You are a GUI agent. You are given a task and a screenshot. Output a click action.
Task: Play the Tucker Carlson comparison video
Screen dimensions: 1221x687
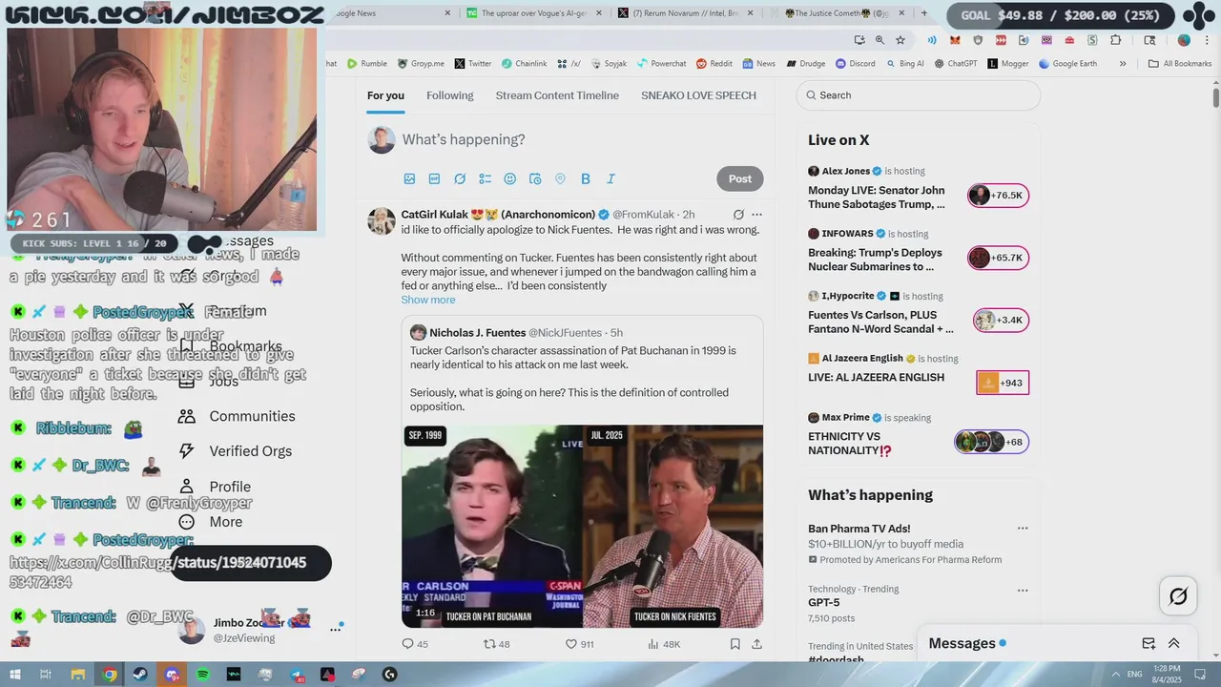click(x=582, y=526)
